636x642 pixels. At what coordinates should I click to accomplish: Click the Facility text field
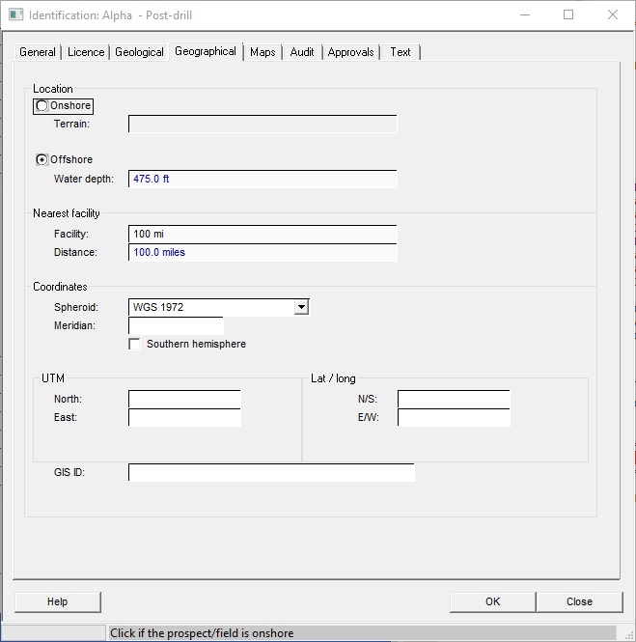tap(263, 235)
